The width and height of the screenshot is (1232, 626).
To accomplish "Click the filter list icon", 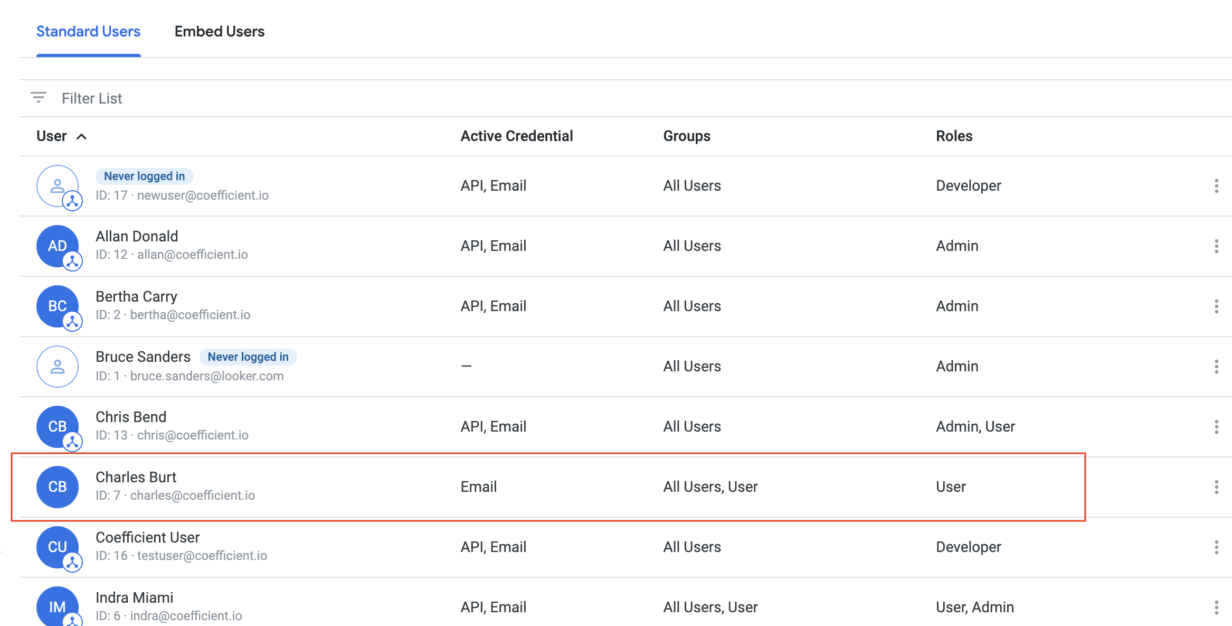I will [x=39, y=98].
